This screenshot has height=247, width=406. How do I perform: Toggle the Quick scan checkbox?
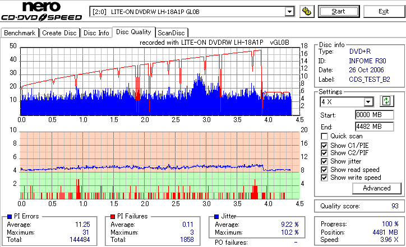(x=324, y=136)
